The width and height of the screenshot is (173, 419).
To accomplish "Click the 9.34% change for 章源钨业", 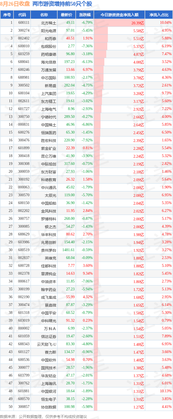I will (88, 274).
